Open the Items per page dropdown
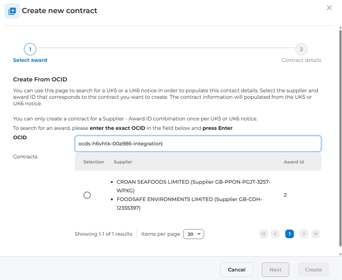Screen dimensions: 342x280 click(x=193, y=234)
